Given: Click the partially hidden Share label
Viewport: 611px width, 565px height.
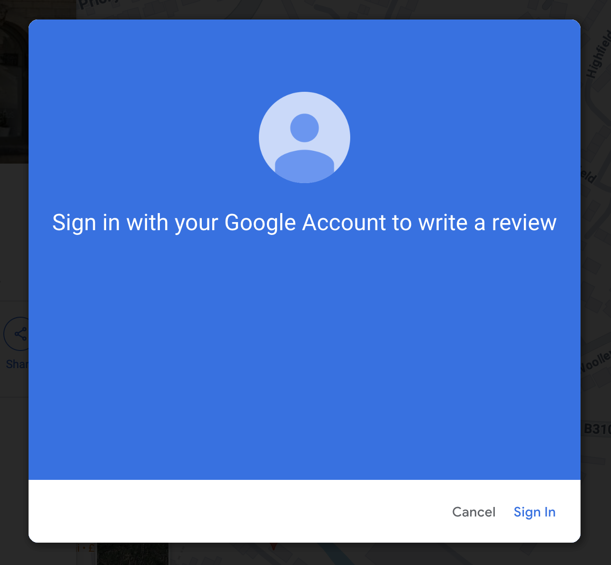Looking at the screenshot, I should [x=17, y=364].
